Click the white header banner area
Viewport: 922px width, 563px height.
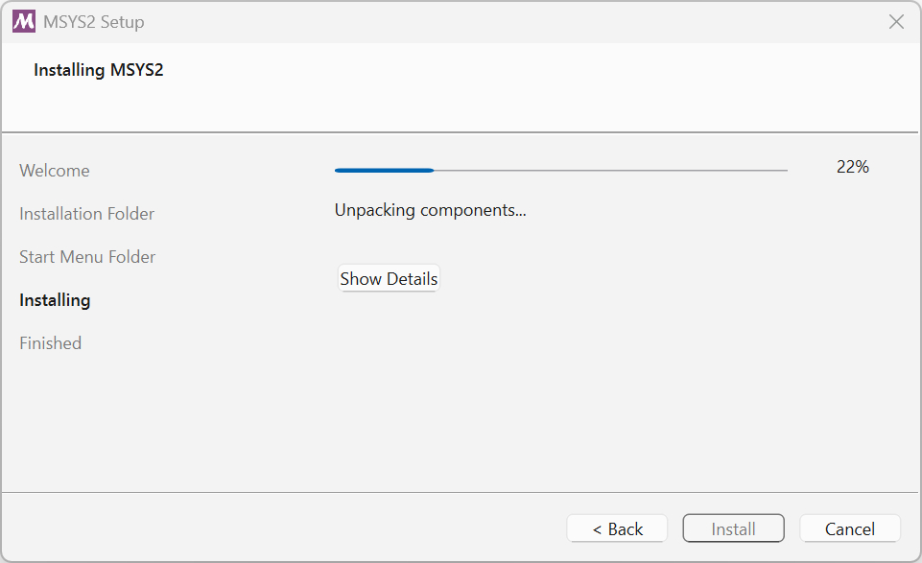click(530, 88)
